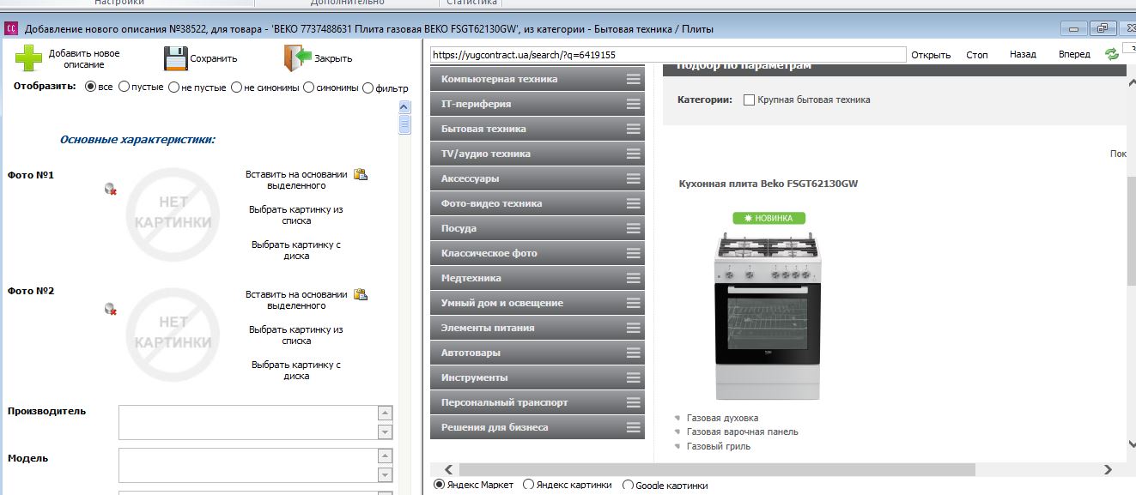Viewport: 1136px width, 495px height.
Task: Open the 'Компьютерная техника' menu item
Action: [538, 79]
